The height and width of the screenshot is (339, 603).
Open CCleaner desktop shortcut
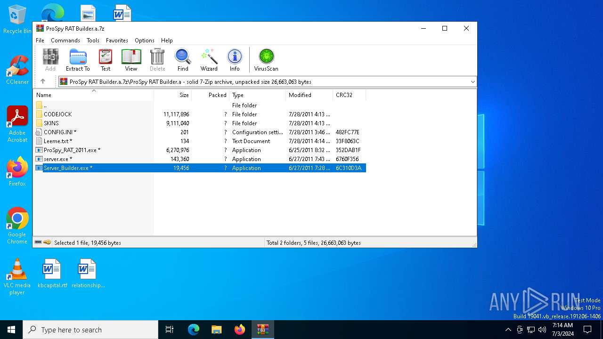point(17,70)
